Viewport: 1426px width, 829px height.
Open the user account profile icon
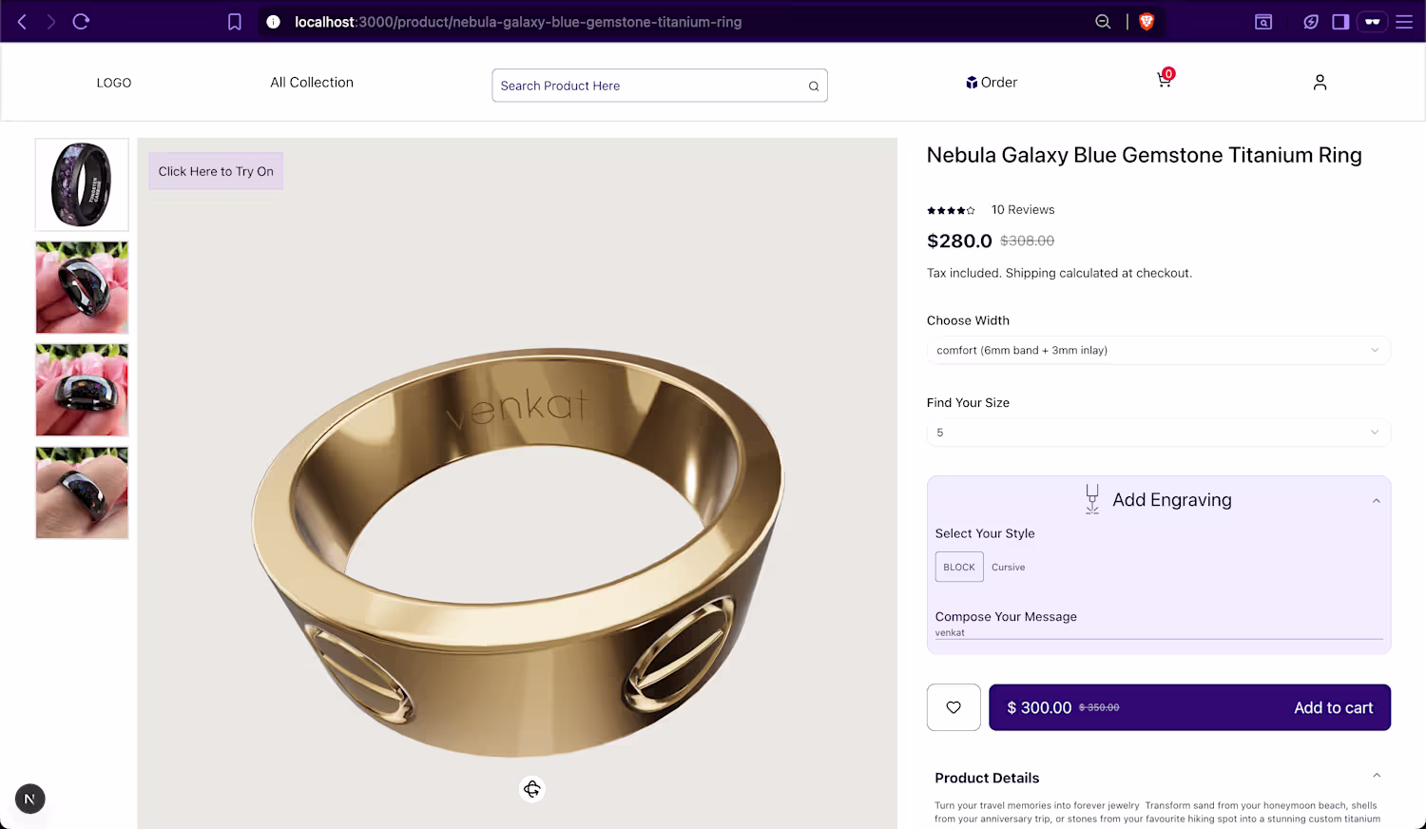click(x=1320, y=83)
